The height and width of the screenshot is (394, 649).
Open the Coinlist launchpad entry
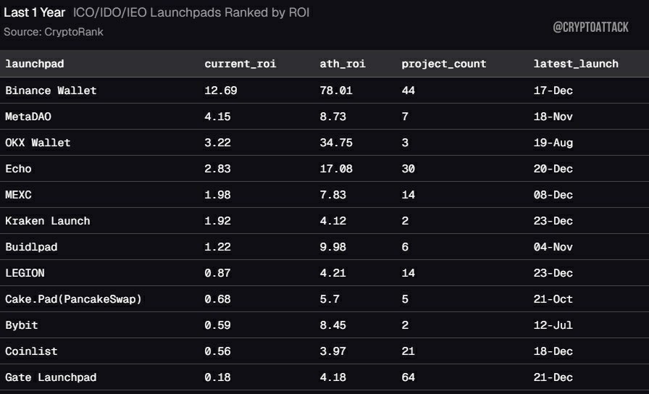point(31,351)
